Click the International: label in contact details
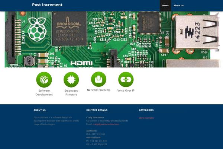Viewport: 223px width, 149px height. 94,137
